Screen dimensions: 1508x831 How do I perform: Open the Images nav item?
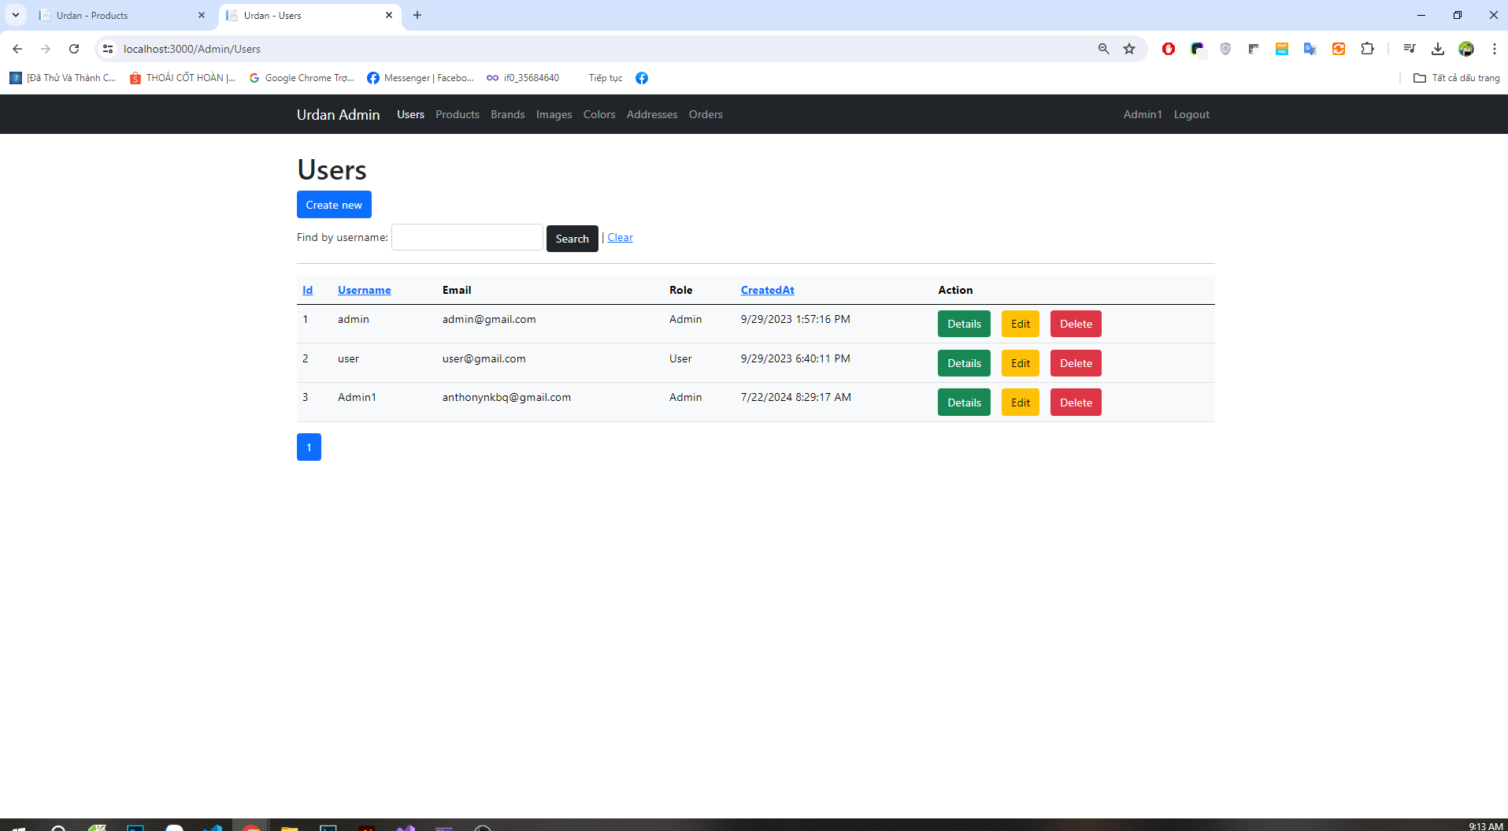pyautogui.click(x=554, y=114)
